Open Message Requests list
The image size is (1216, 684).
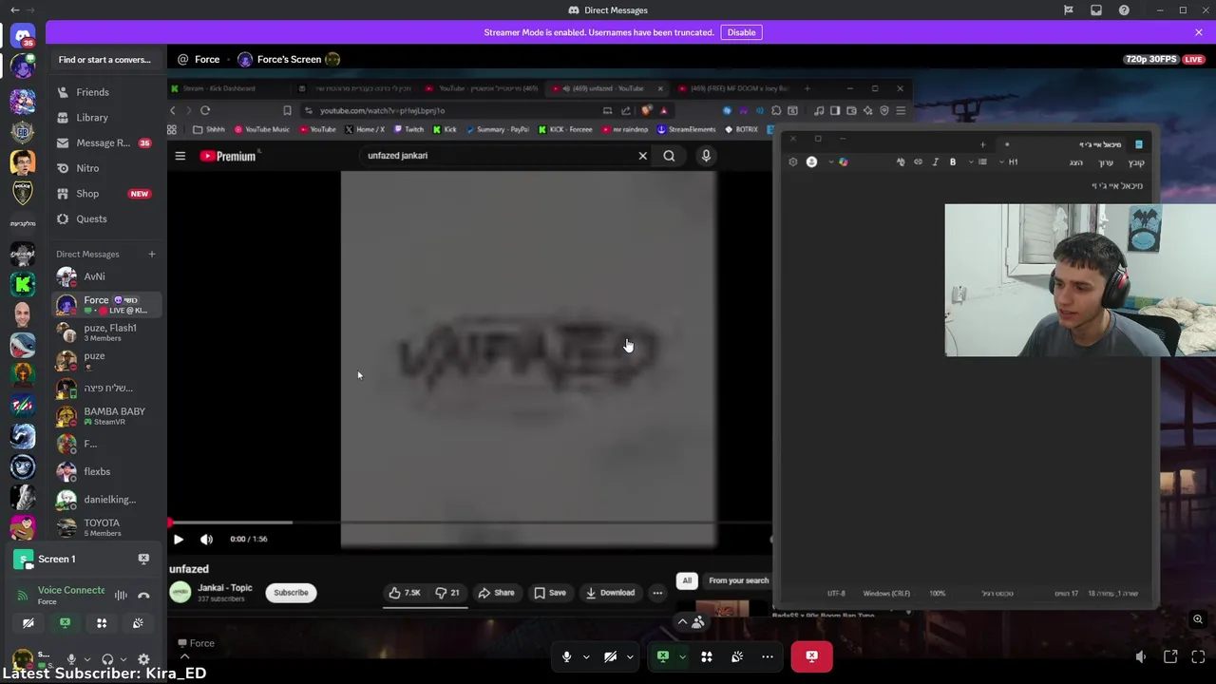click(x=104, y=142)
